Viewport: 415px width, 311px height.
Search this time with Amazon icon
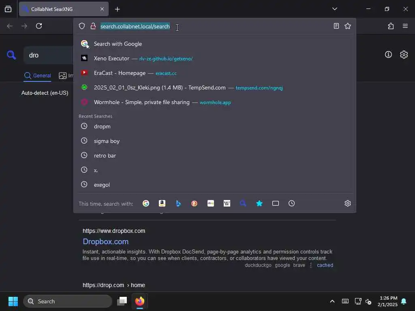point(162,203)
